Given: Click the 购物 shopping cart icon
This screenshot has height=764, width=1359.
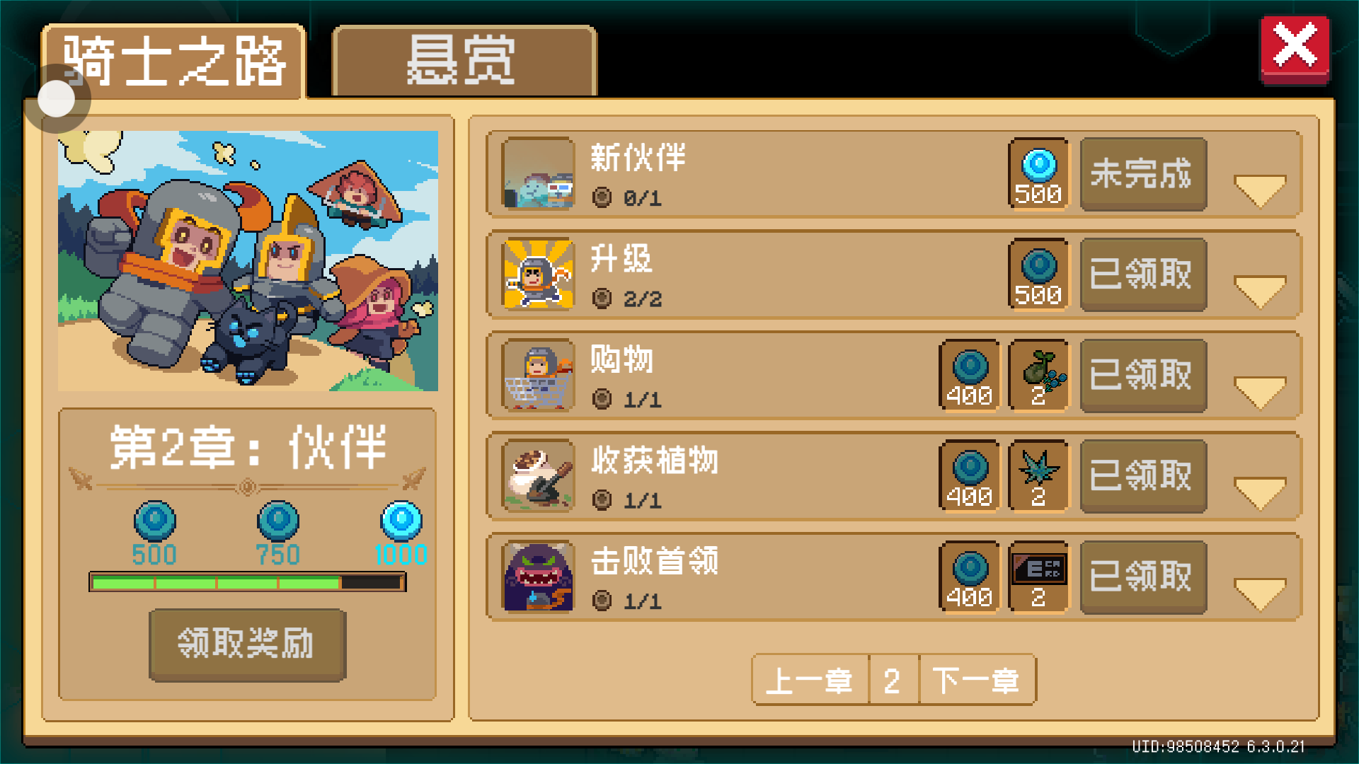Looking at the screenshot, I should pyautogui.click(x=538, y=375).
